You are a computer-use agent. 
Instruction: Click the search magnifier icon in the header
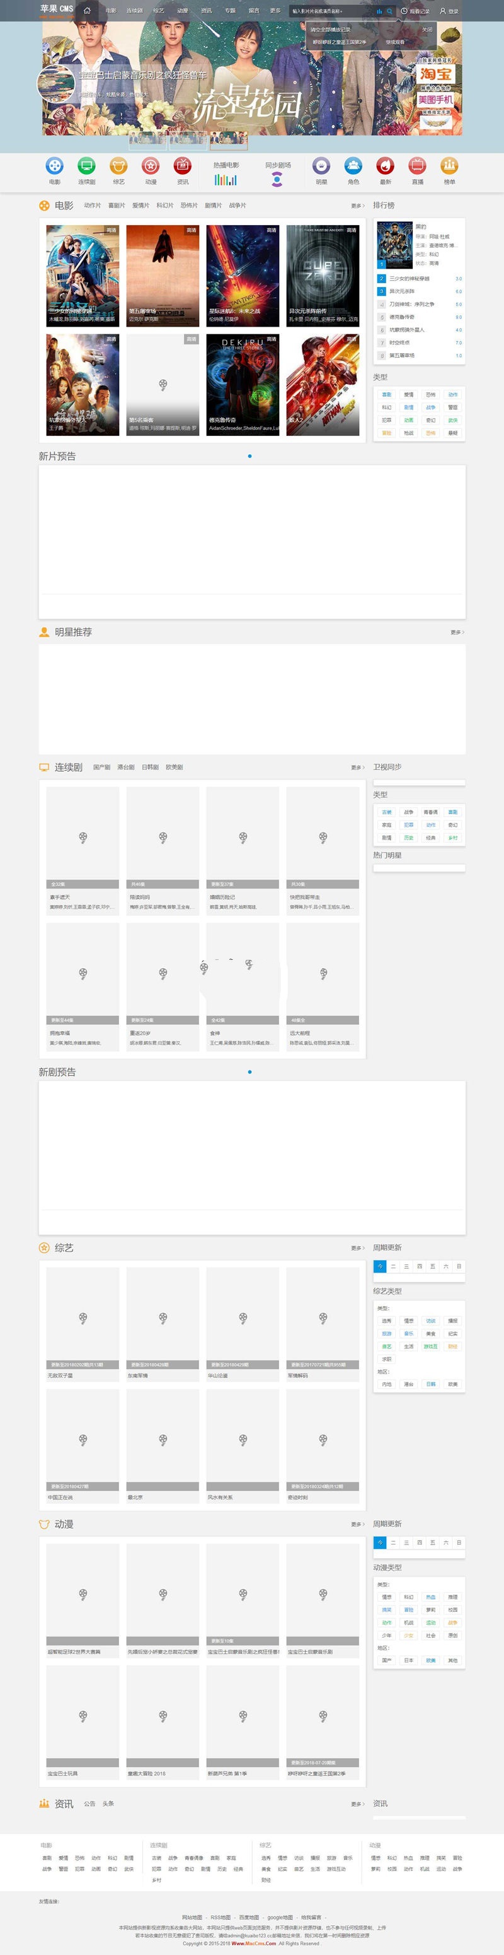(x=389, y=11)
